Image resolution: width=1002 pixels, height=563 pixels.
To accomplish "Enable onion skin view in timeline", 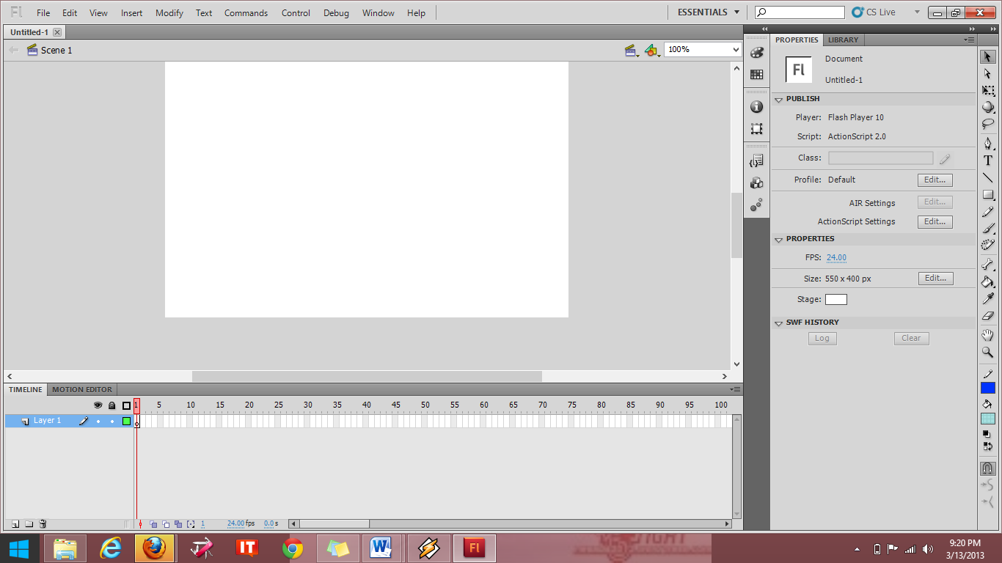I will tap(153, 523).
